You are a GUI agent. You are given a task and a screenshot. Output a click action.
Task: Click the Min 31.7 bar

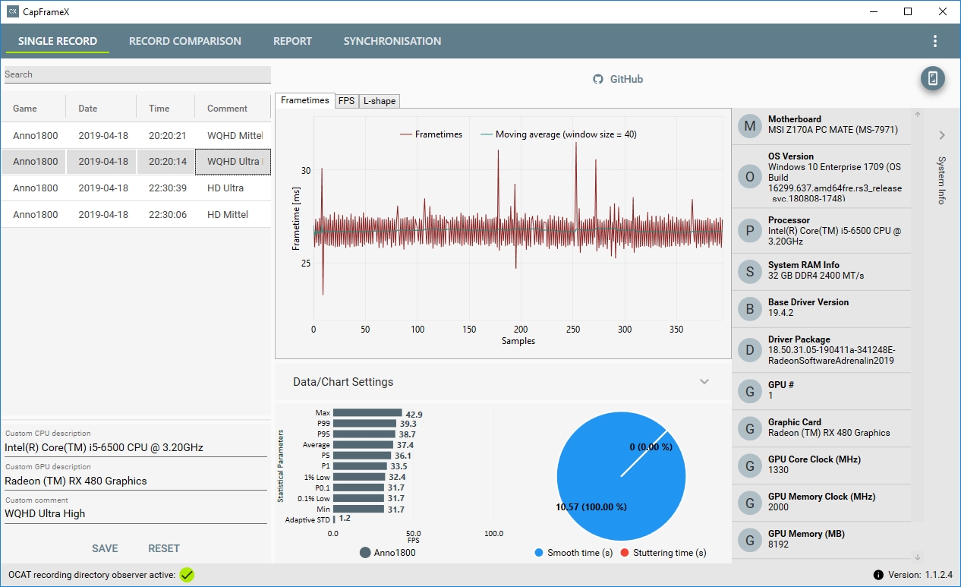tap(359, 509)
